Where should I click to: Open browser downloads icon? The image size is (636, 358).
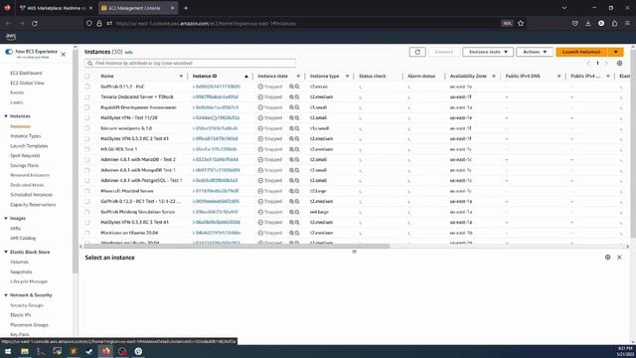coord(588,24)
